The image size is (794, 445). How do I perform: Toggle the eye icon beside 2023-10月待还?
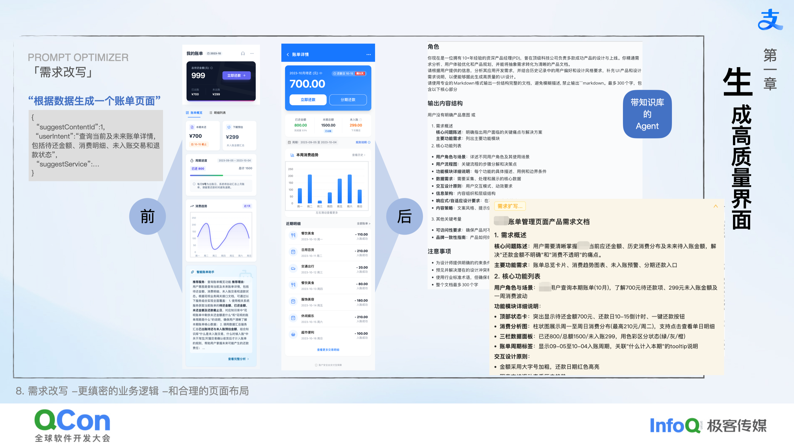(x=321, y=73)
